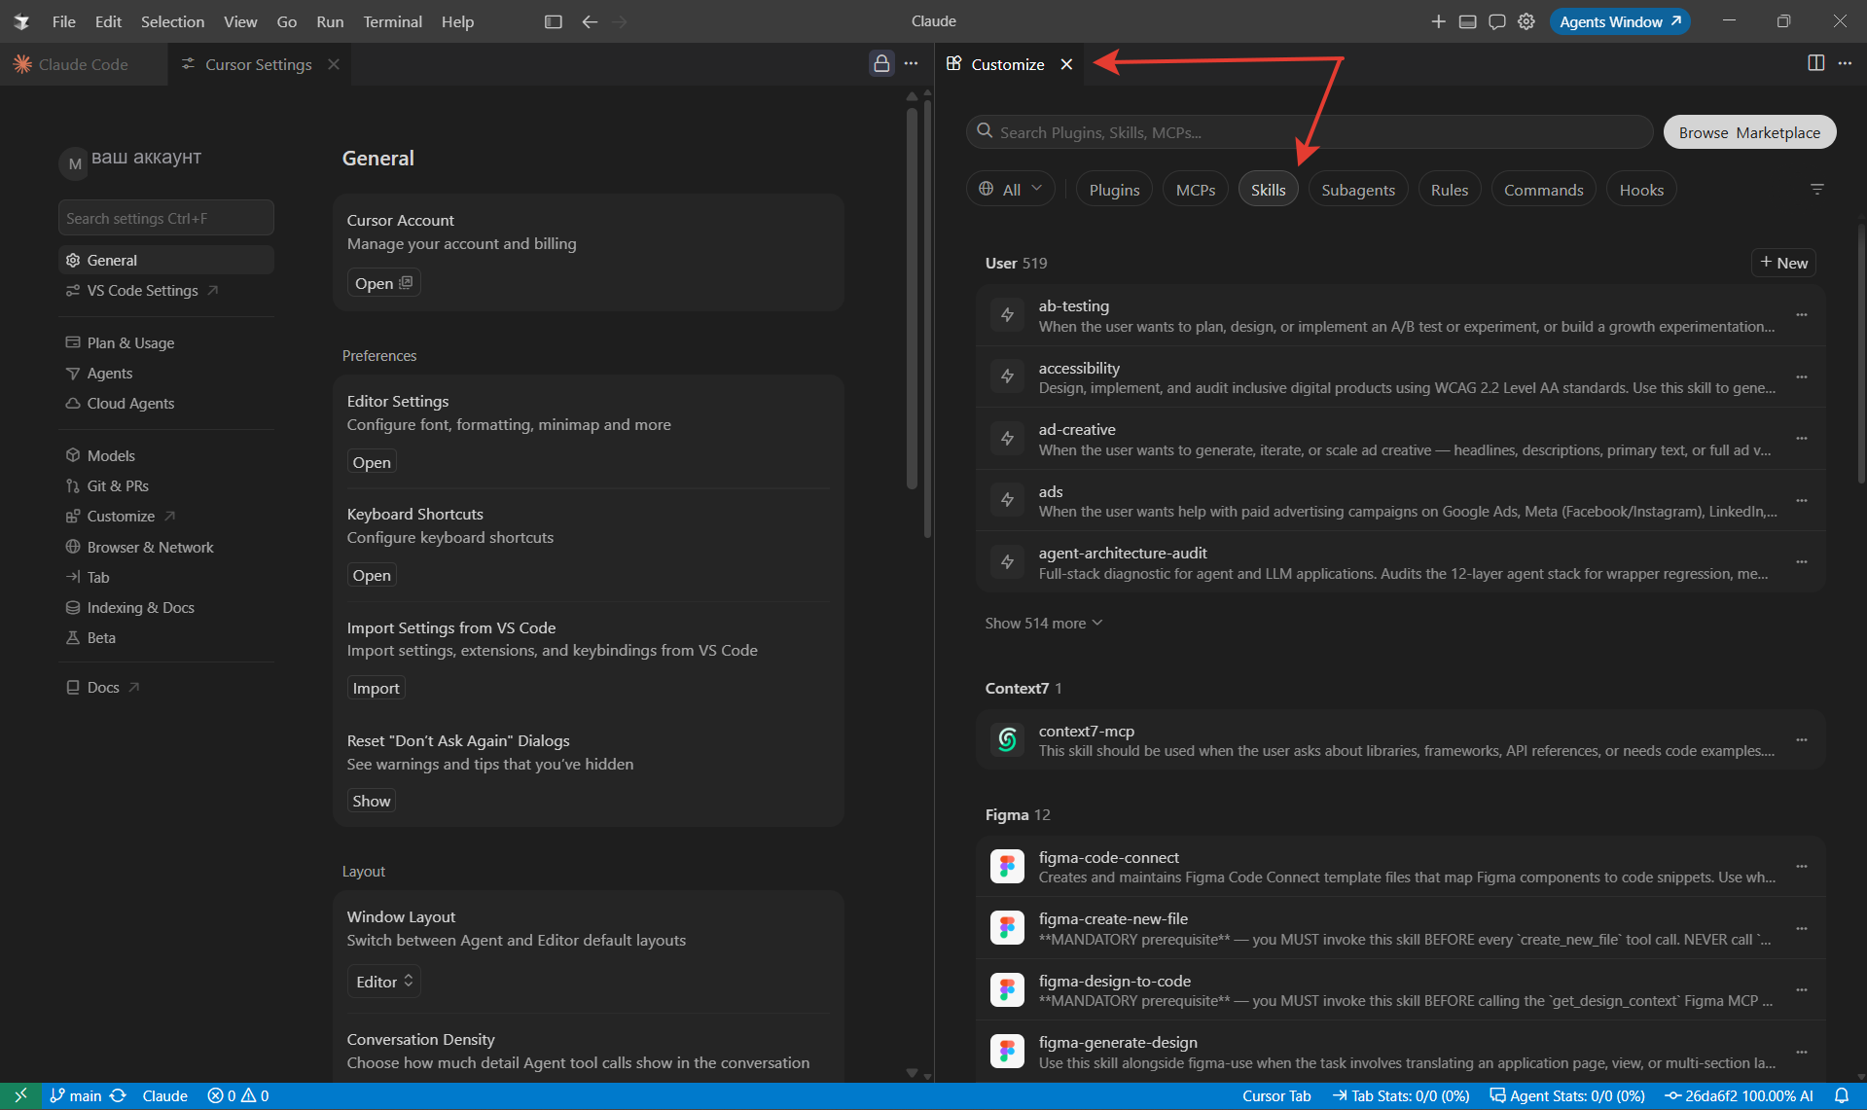This screenshot has height=1110, width=1867.
Task: Click sync changes icon in status bar
Action: pos(118,1096)
